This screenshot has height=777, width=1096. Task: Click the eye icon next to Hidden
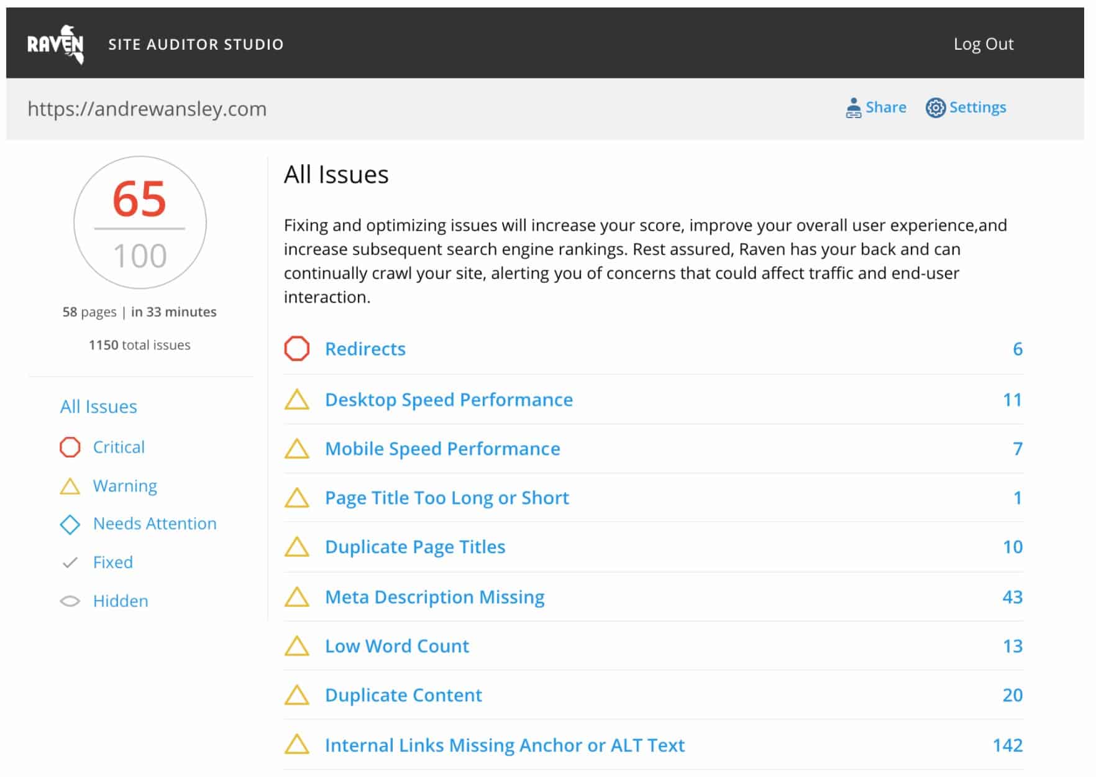(x=70, y=601)
